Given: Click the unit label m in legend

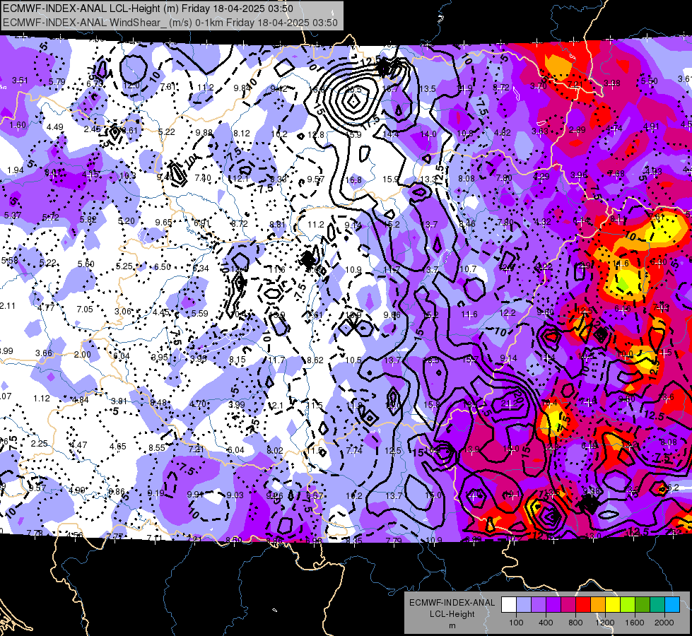Looking at the screenshot, I should [452, 626].
